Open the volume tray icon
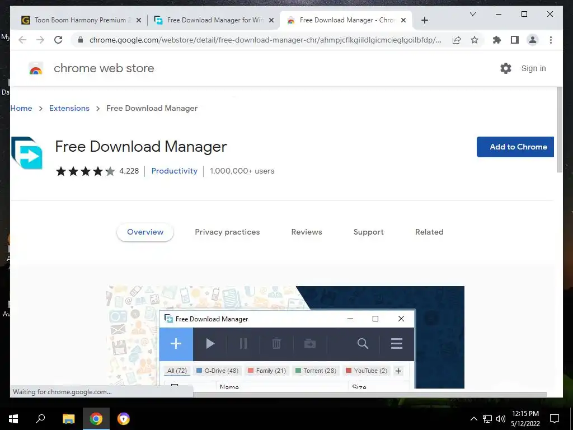The width and height of the screenshot is (573, 430). point(501,419)
